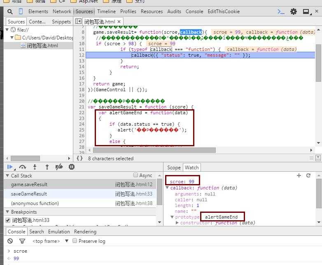
Task: Collapse the prototype property
Action: click(172, 217)
